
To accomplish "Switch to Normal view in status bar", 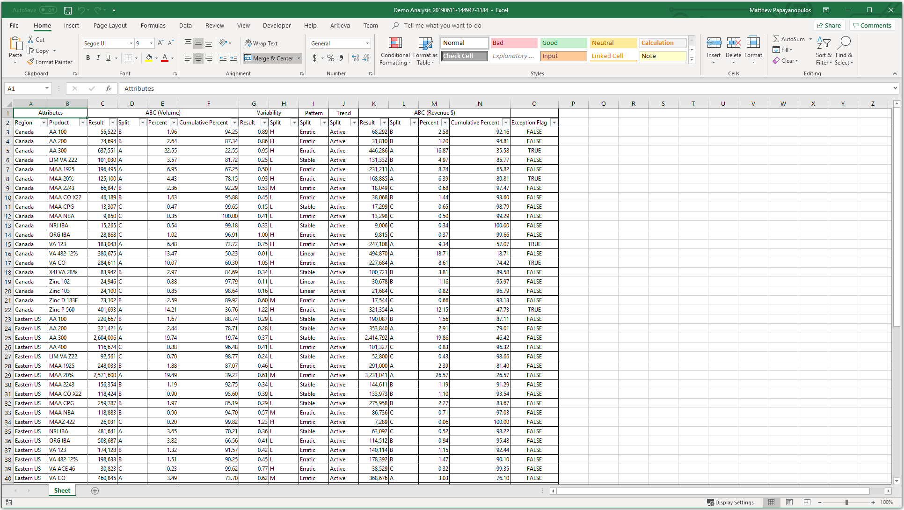I will (x=772, y=503).
